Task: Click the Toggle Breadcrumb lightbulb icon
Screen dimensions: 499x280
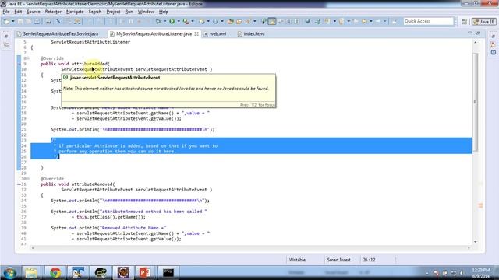Action: coord(264,21)
